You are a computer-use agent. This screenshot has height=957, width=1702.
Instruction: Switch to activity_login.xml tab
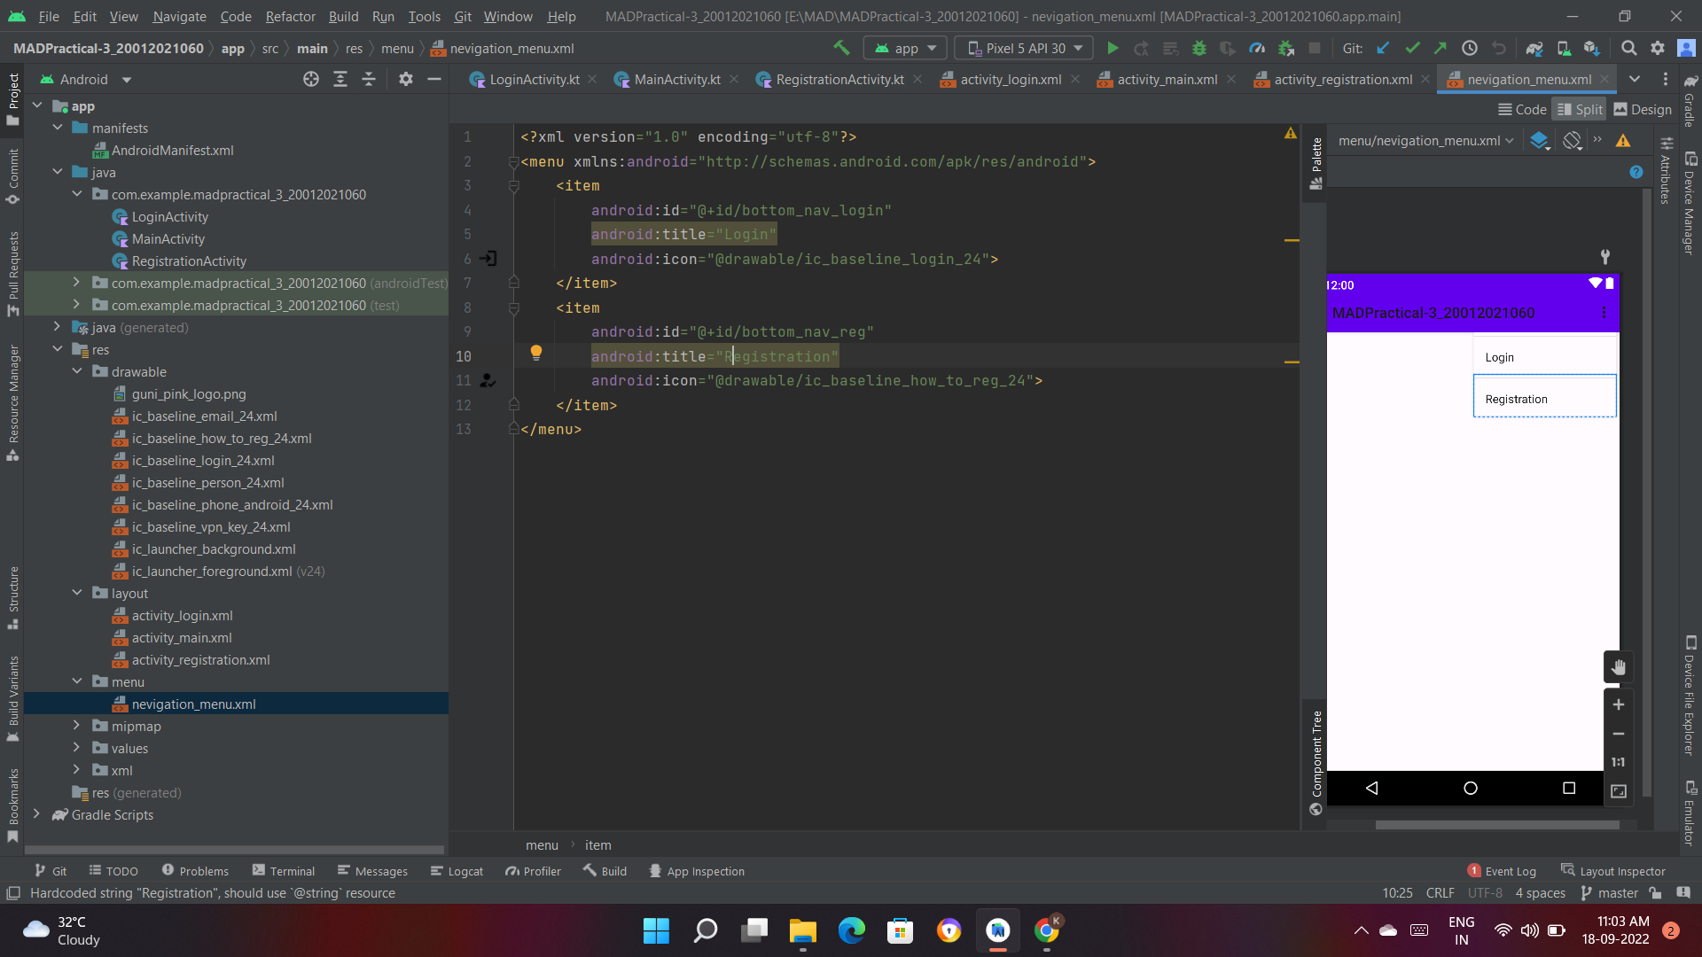tap(1011, 79)
